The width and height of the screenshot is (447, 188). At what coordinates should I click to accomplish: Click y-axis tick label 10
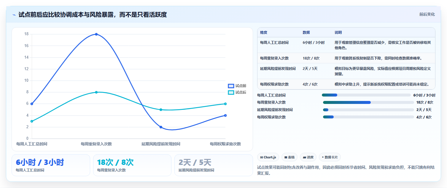[x=26, y=81]
